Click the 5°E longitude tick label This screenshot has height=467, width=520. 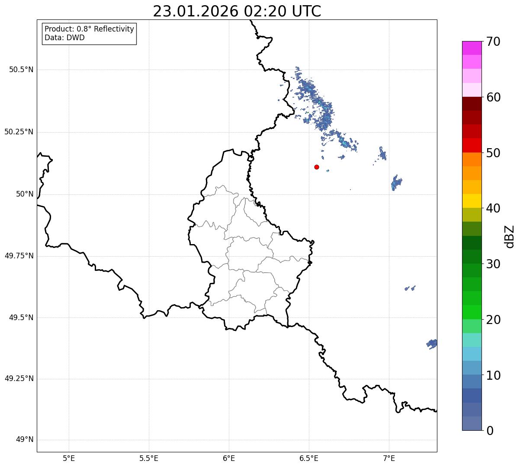pyautogui.click(x=69, y=458)
